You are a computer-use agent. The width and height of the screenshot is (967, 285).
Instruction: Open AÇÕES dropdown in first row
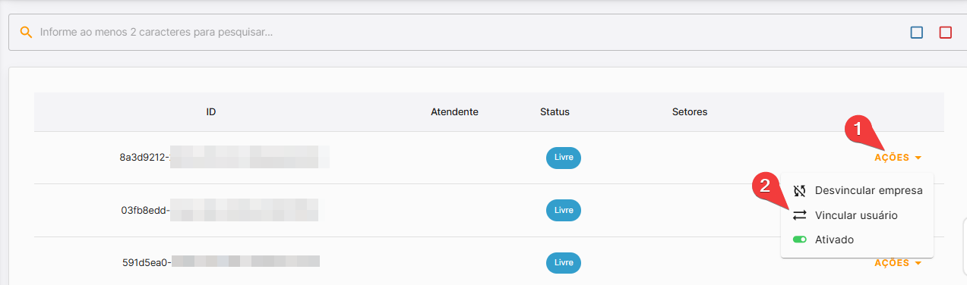click(x=898, y=158)
